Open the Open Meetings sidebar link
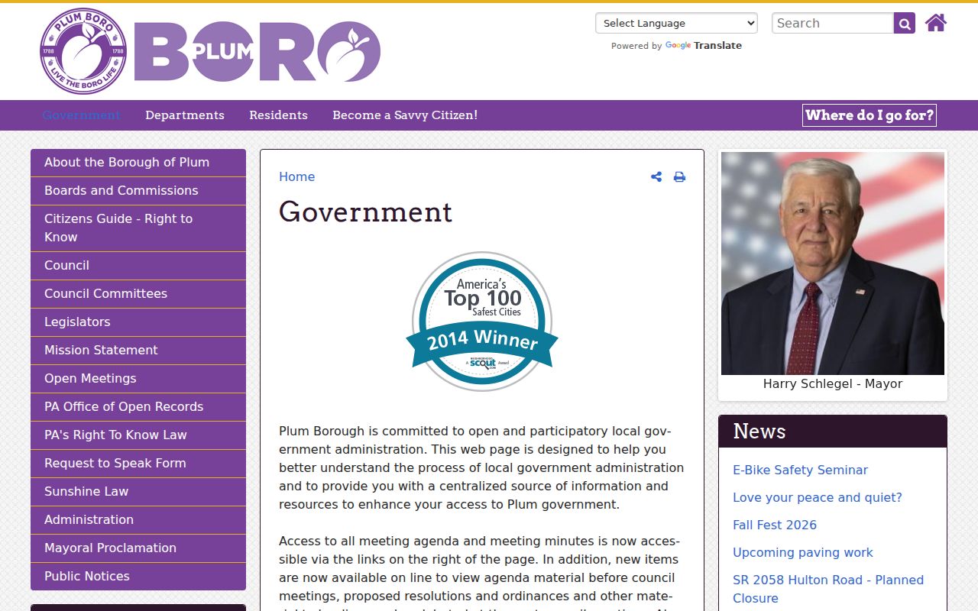 pos(138,379)
